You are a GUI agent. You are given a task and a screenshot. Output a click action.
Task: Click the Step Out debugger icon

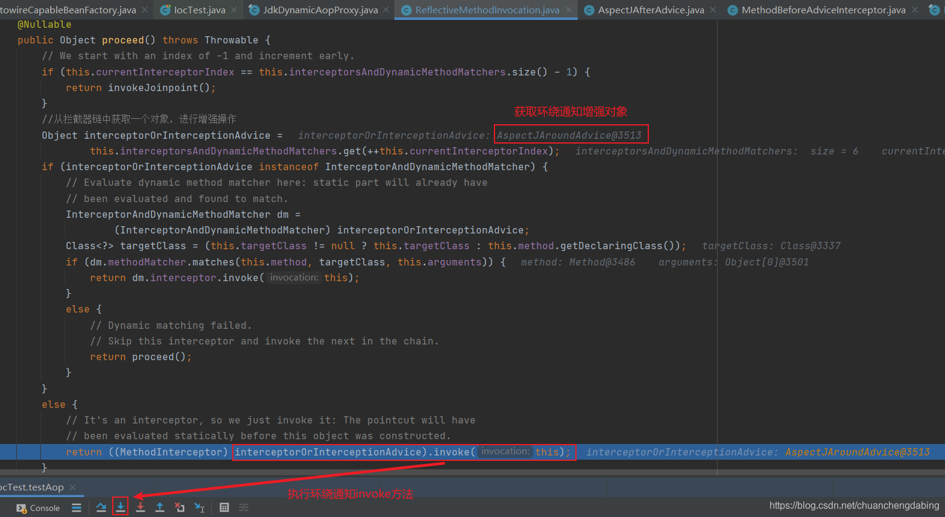(x=160, y=507)
